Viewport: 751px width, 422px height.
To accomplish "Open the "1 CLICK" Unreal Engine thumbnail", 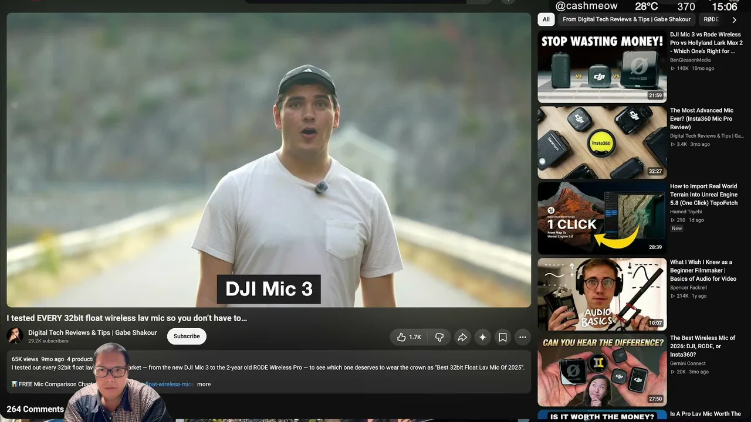I will coord(602,218).
